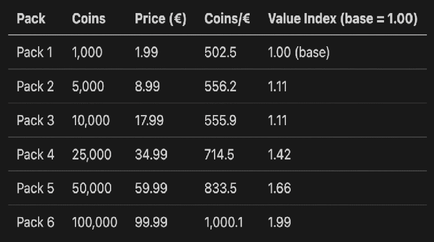434x242 pixels.
Task: Click the Pack column header
Action: click(x=31, y=18)
